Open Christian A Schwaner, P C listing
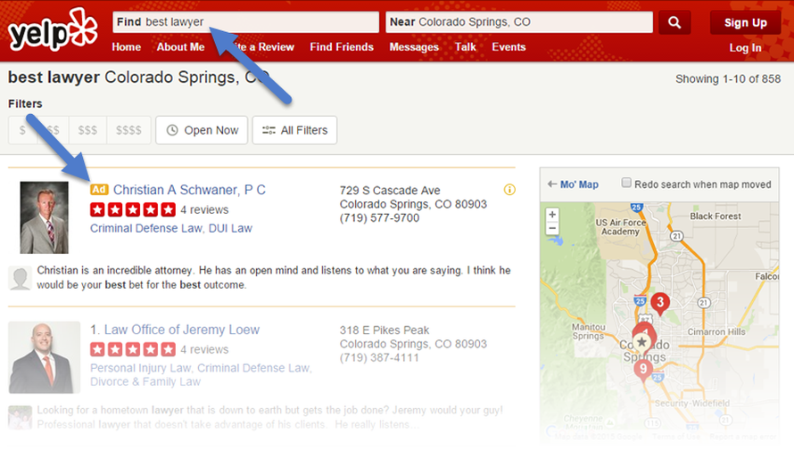 189,190
